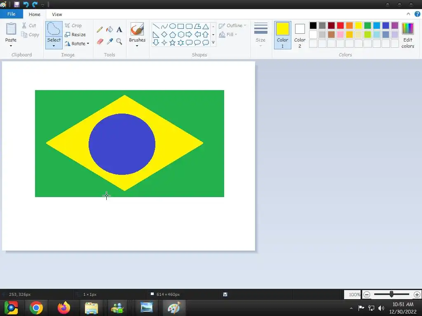Choose the Down arrow shape
422x316 pixels.
[156, 42]
